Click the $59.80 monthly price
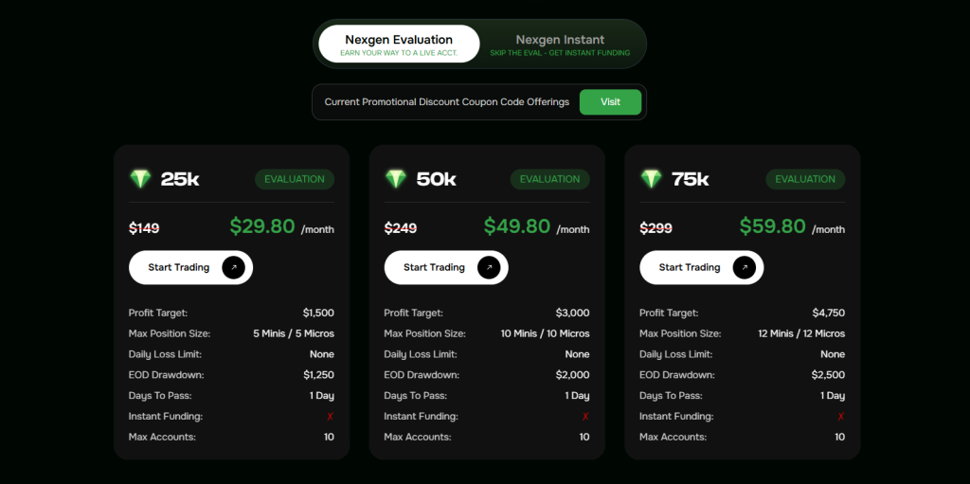 [773, 226]
